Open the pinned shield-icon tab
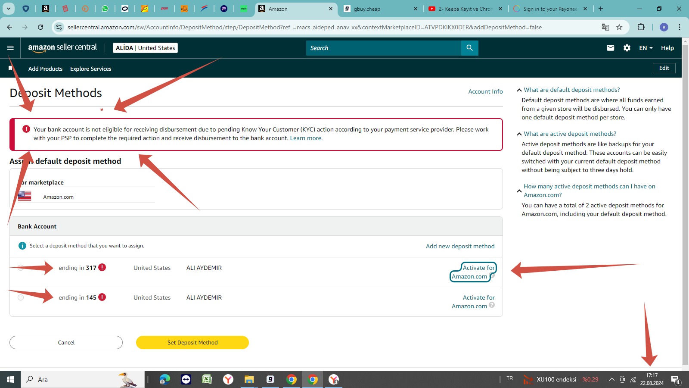689x388 pixels. pos(26,9)
